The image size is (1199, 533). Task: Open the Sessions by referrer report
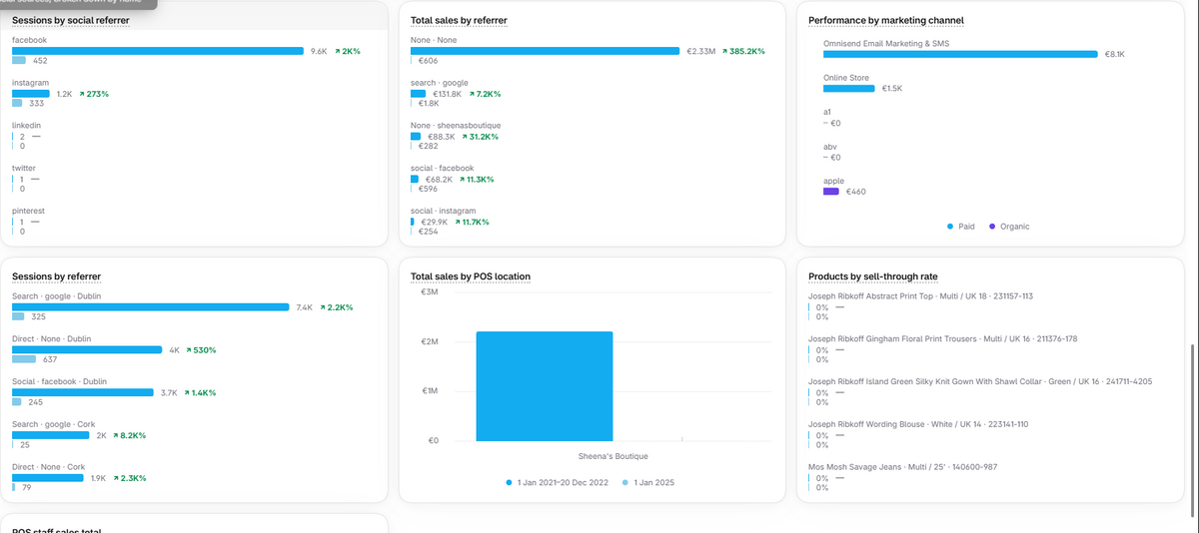pos(56,276)
